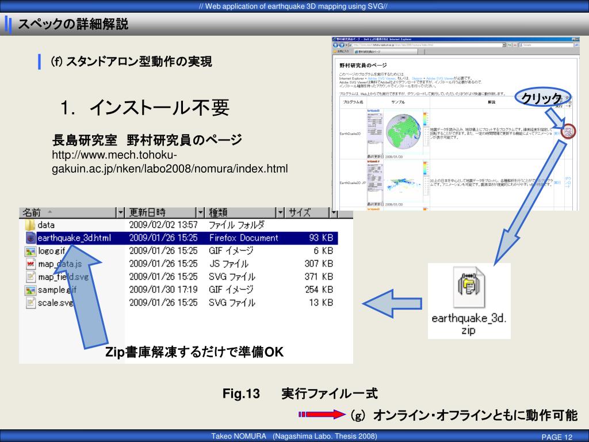Open the 更新日時 column dropdown arrow
Screen dimensions: 589x442
click(x=201, y=213)
